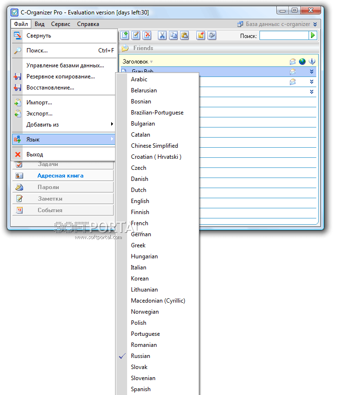Image resolution: width=362 pixels, height=395 pixels.
Task: Click the Заметки notepad icon
Action: (x=19, y=199)
